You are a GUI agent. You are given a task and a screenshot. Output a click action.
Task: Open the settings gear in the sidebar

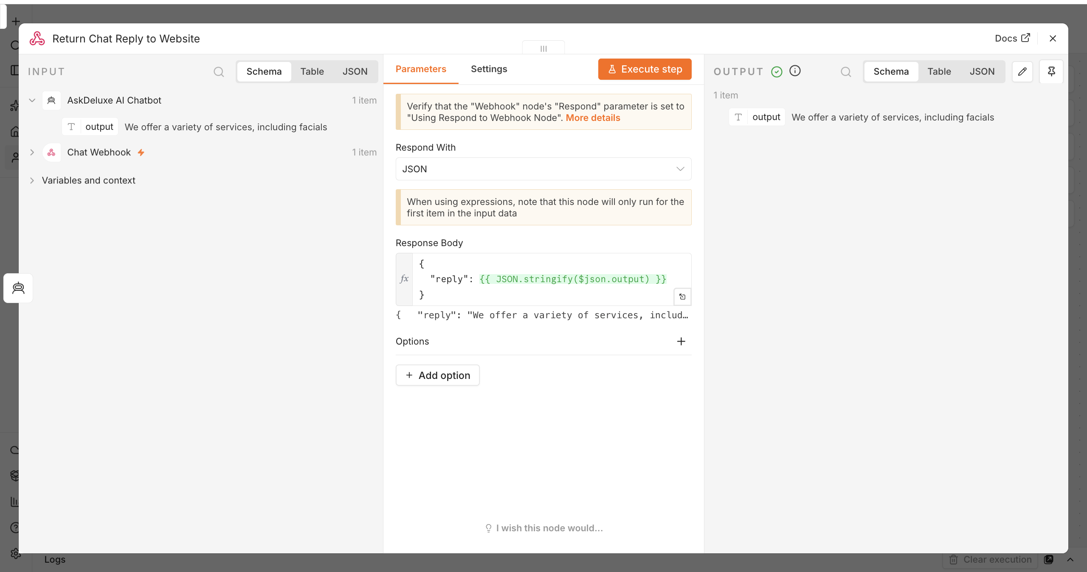15,553
